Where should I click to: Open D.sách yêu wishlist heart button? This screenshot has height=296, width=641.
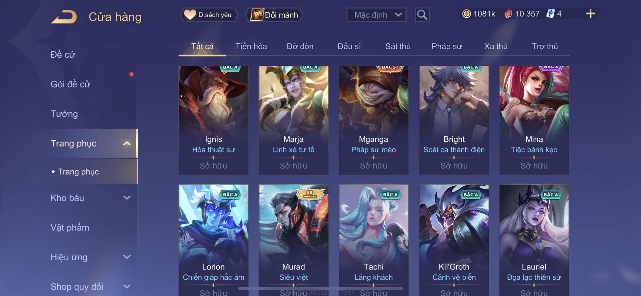209,15
